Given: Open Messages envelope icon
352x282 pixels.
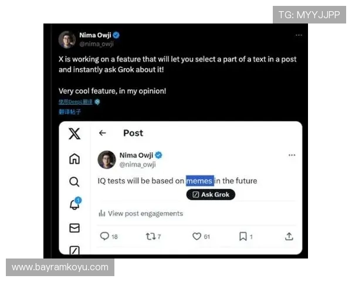Looking at the screenshot, I should pyautogui.click(x=75, y=228).
